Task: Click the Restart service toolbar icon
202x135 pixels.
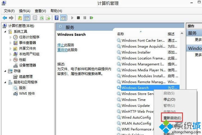Action: 91,18
